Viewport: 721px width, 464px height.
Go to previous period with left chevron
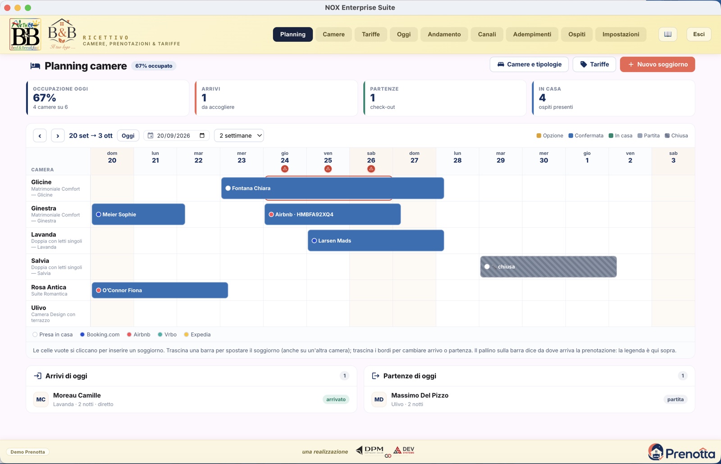(x=40, y=135)
